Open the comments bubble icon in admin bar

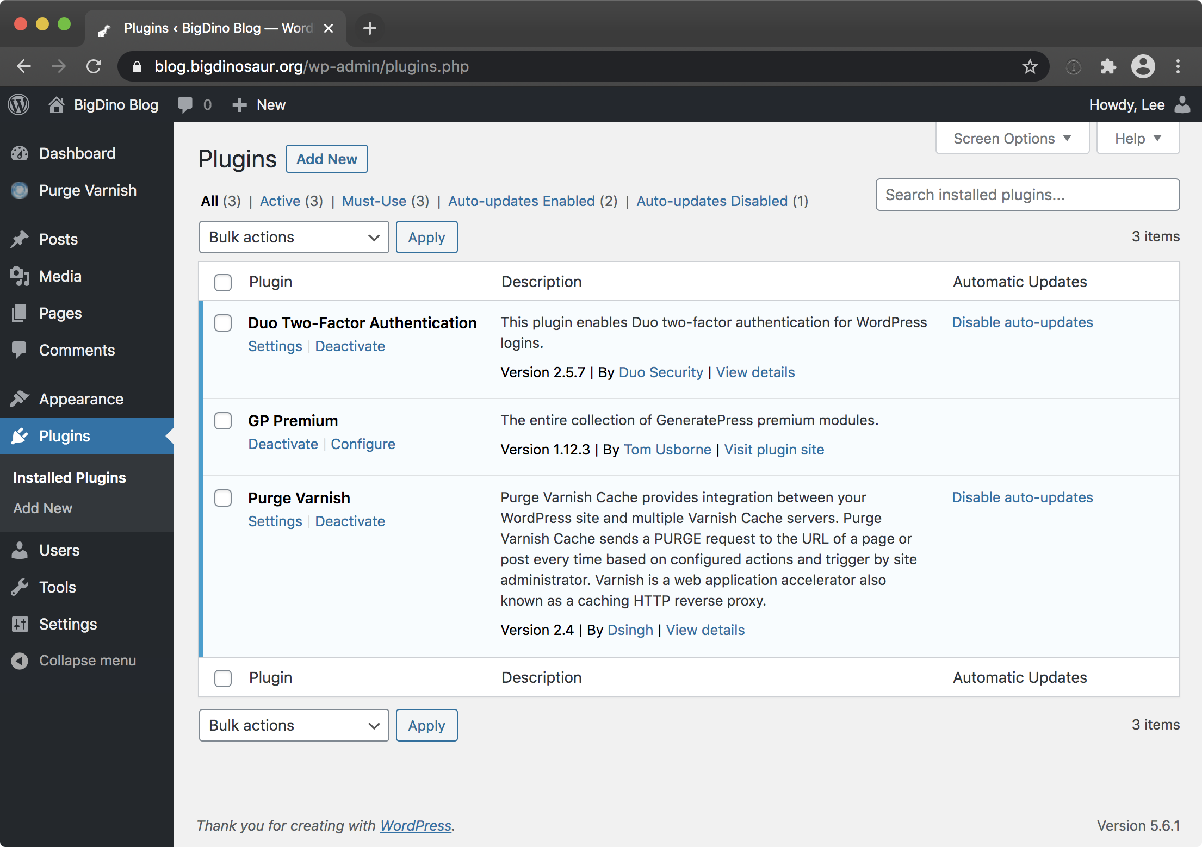coord(185,104)
